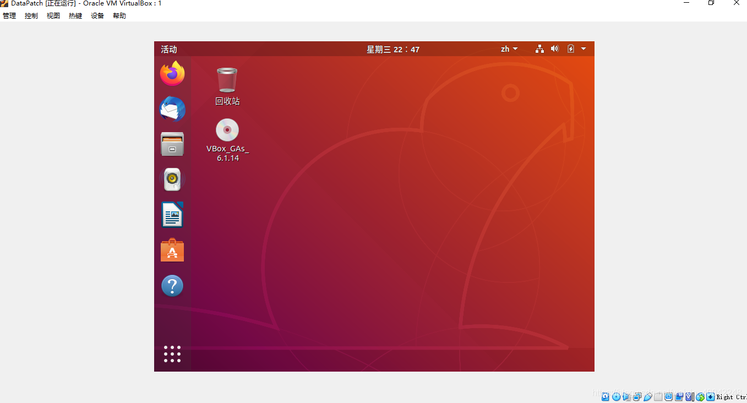Click keyboard capture arrow status icon
747x403 pixels.
point(711,396)
